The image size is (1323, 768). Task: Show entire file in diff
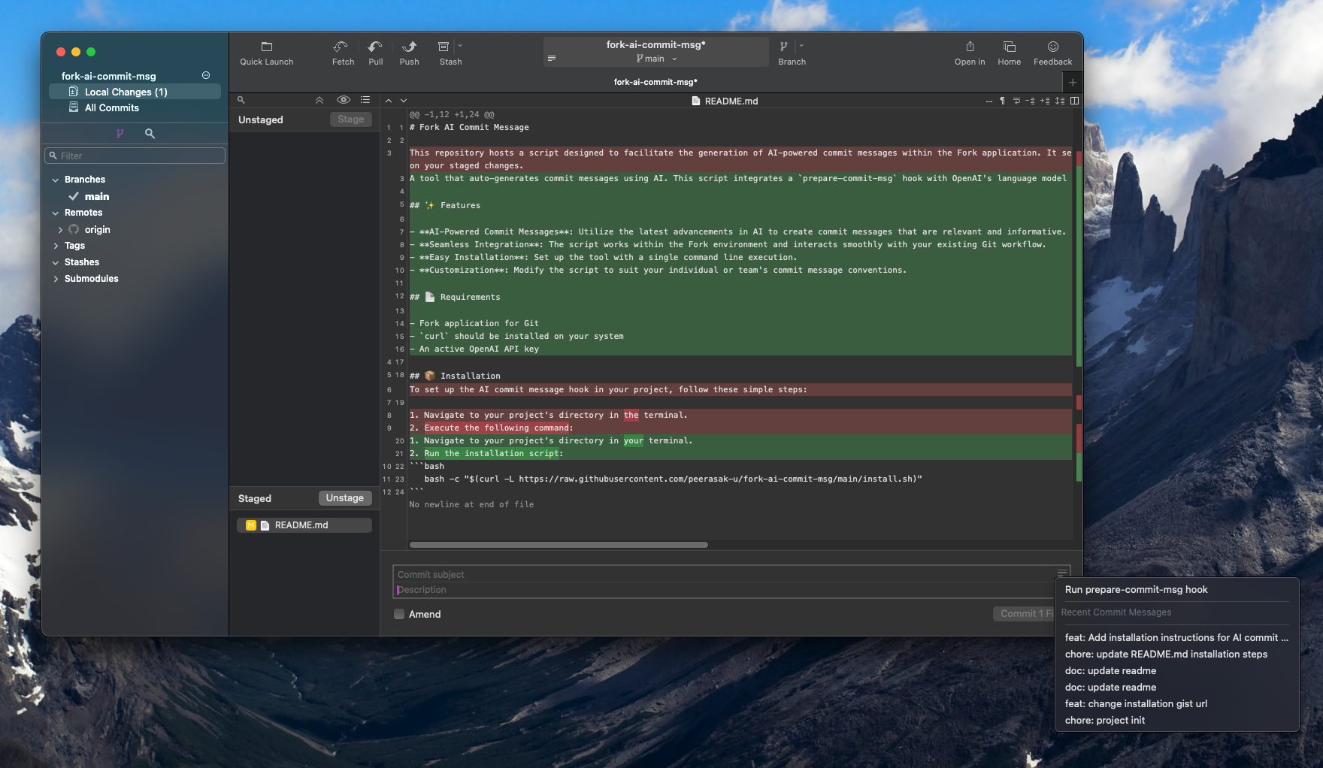[1060, 101]
